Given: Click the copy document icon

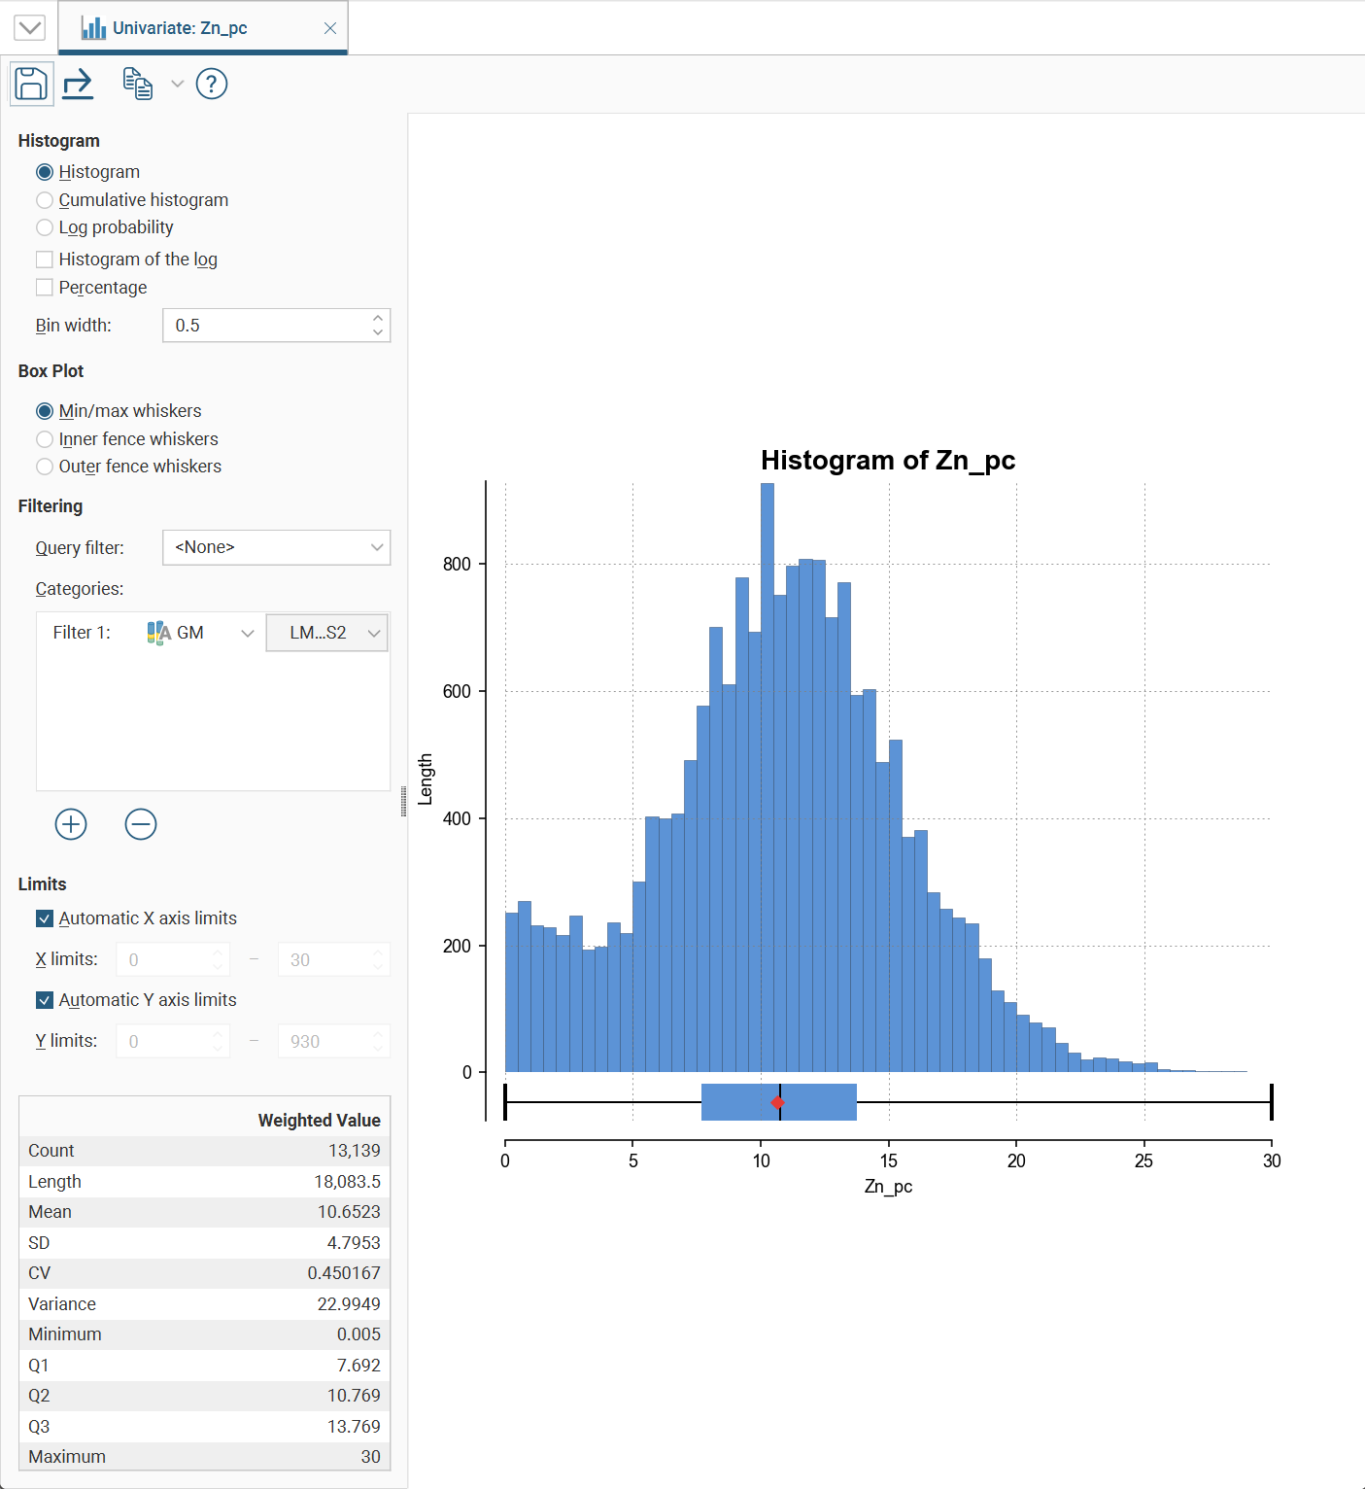Looking at the screenshot, I should [138, 84].
